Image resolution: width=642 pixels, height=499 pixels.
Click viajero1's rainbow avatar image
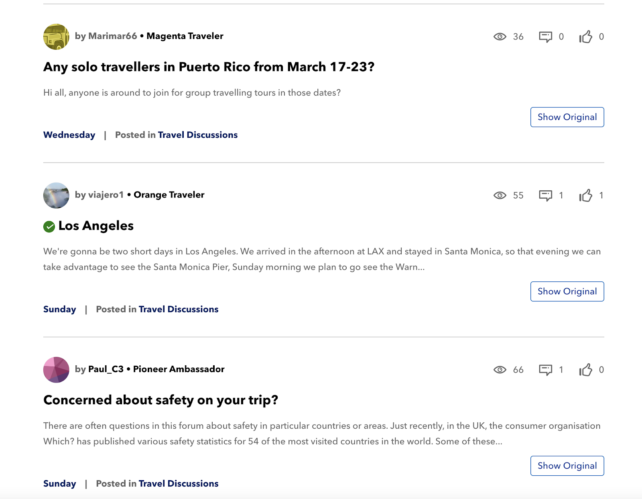(56, 196)
